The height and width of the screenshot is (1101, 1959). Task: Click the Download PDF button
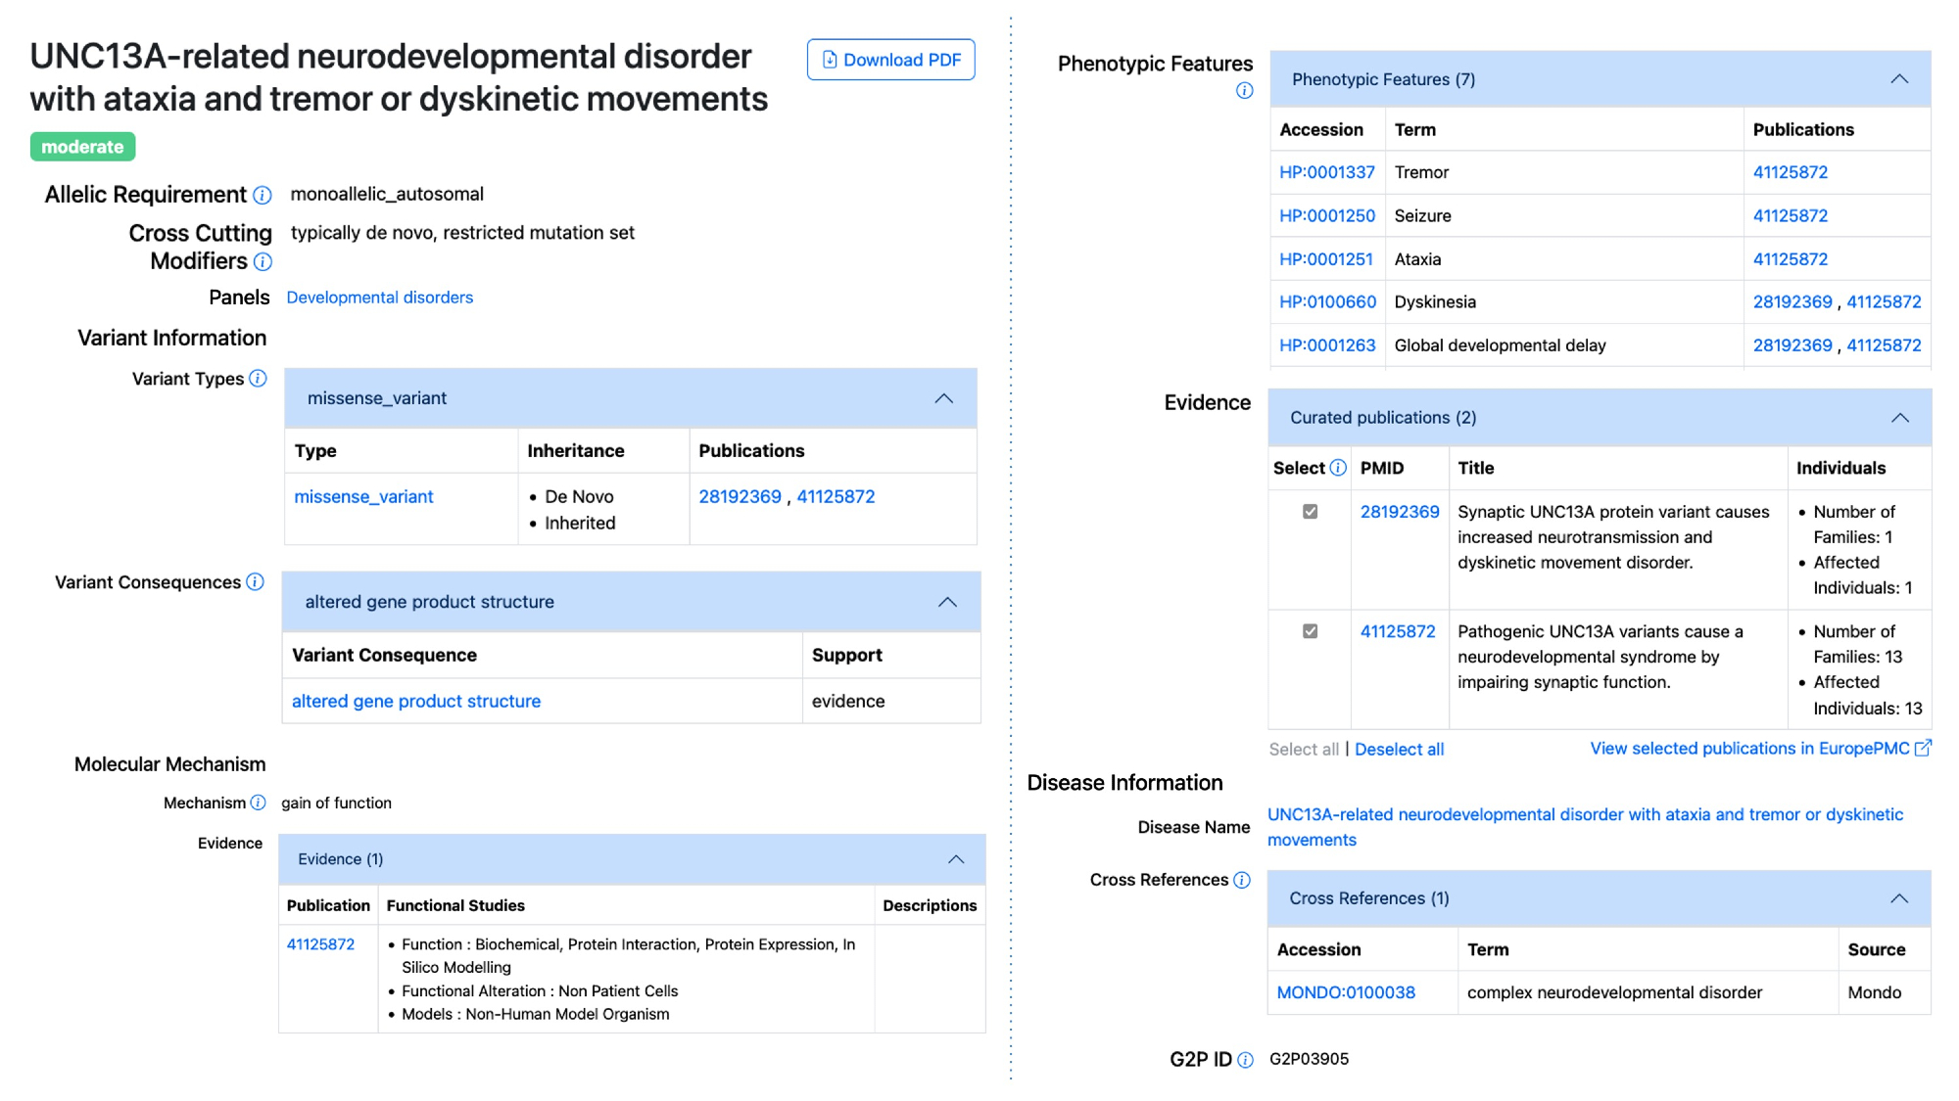890,60
